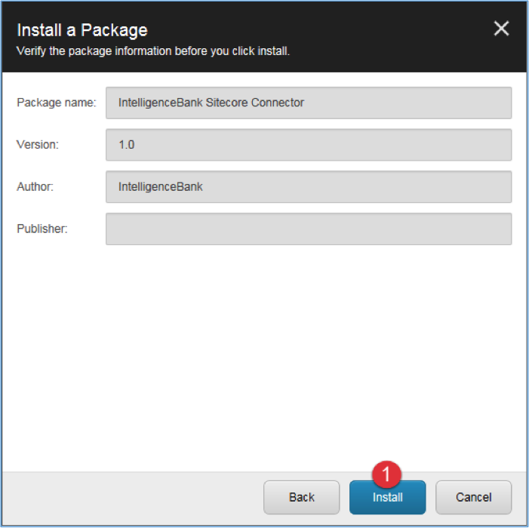This screenshot has width=529, height=528.
Task: Select the Author input field
Action: [x=309, y=187]
